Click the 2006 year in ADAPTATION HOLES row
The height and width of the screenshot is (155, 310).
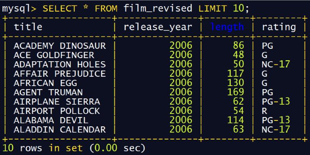pyautogui.click(x=181, y=64)
